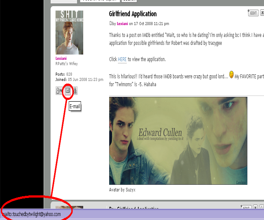Click the E-mail envelope icon

pyautogui.click(x=68, y=91)
